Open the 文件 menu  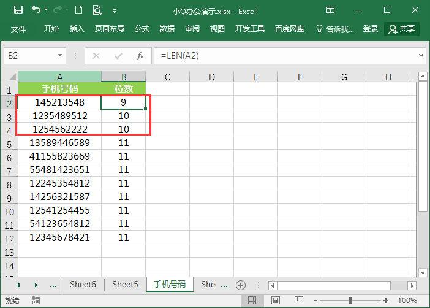coord(18,29)
